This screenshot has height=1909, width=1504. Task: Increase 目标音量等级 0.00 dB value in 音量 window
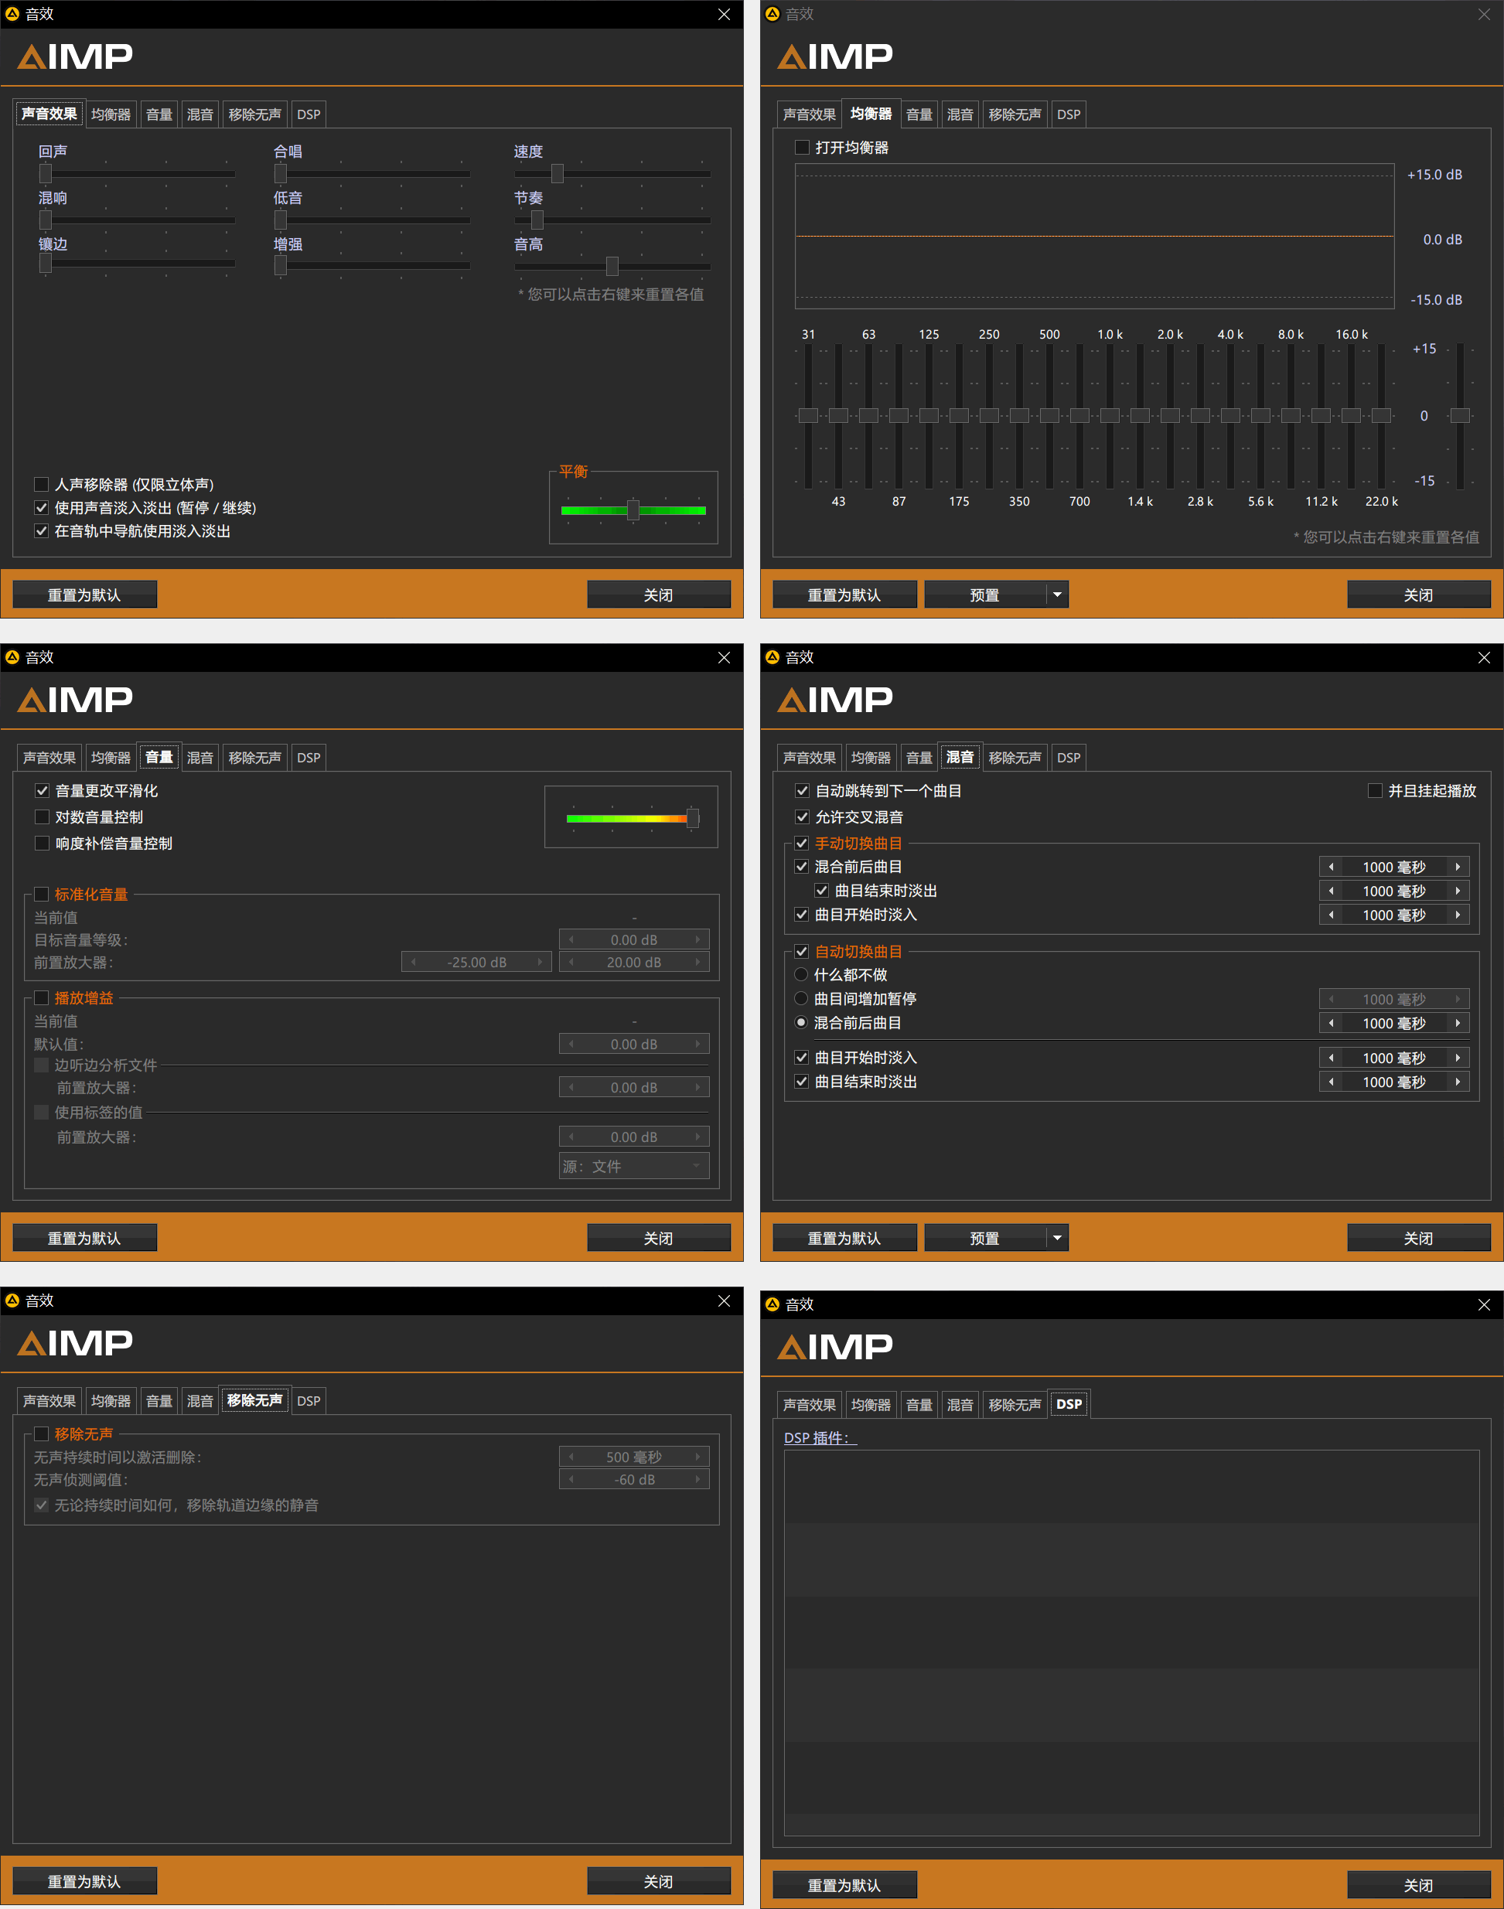click(x=698, y=939)
